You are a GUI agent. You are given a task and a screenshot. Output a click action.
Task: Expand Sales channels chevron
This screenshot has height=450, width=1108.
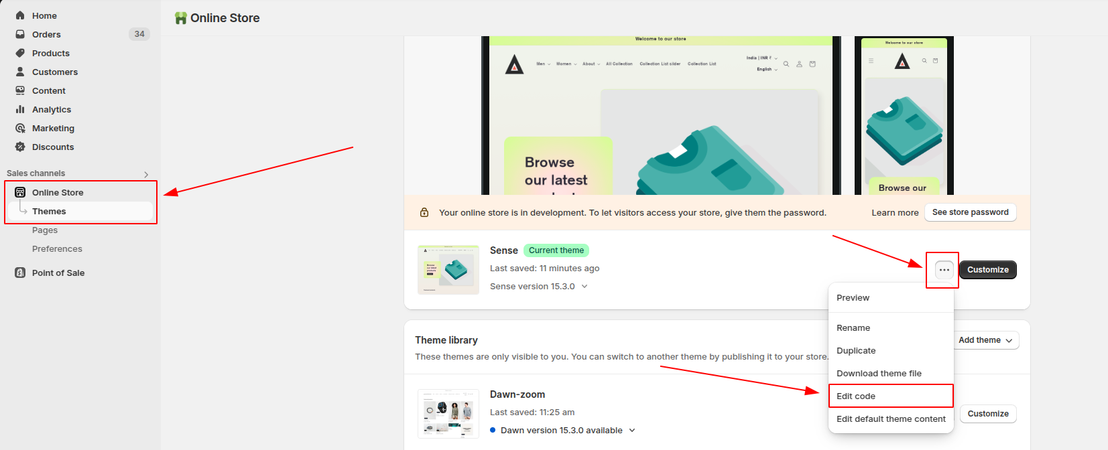[146, 174]
